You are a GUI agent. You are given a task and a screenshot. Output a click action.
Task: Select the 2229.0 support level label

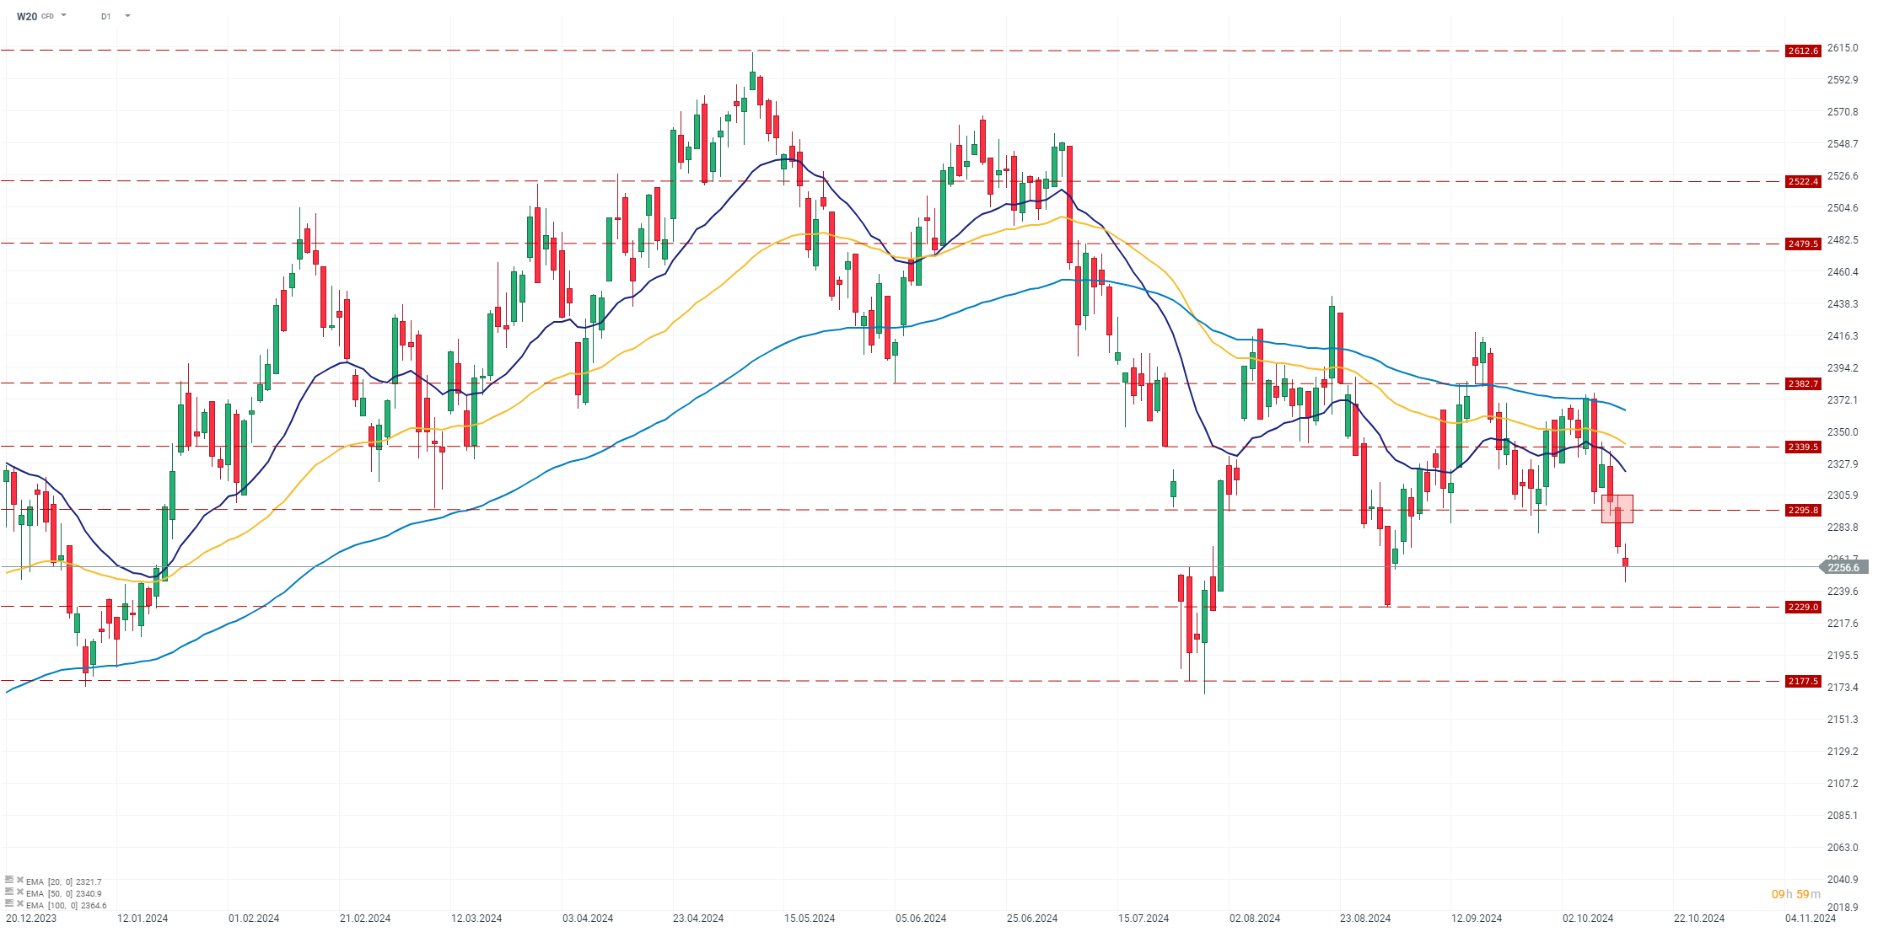pos(1803,608)
